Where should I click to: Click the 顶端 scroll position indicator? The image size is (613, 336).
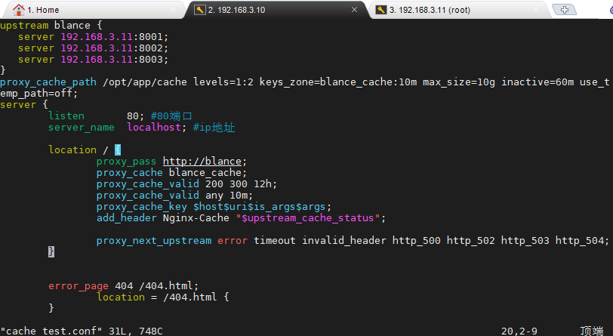pos(592,331)
